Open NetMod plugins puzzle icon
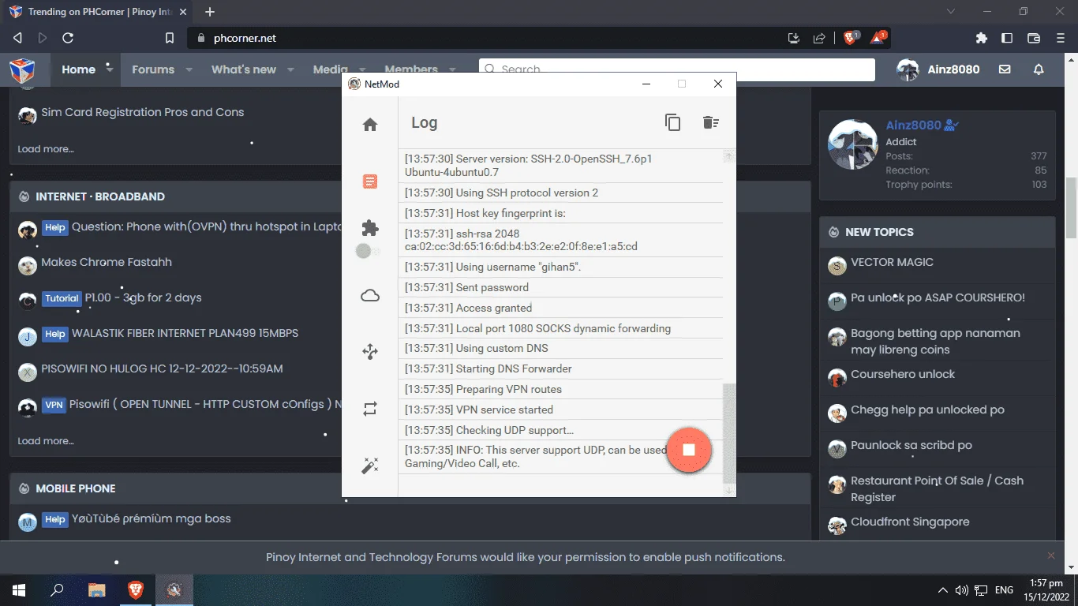This screenshot has height=606, width=1078. coord(370,228)
